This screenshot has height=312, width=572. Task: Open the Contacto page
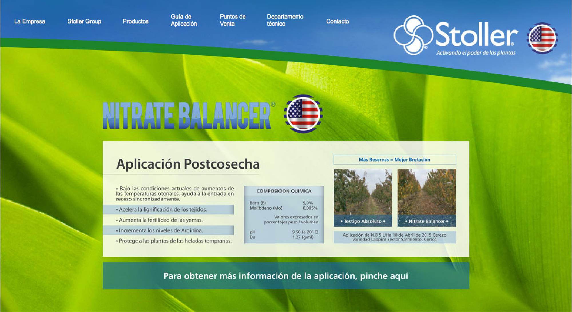pos(337,21)
